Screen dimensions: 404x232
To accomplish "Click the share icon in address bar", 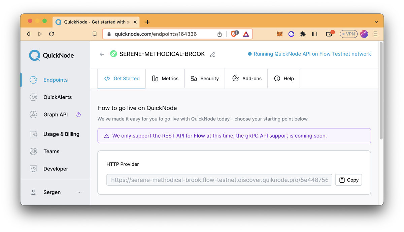I will click(x=220, y=34).
